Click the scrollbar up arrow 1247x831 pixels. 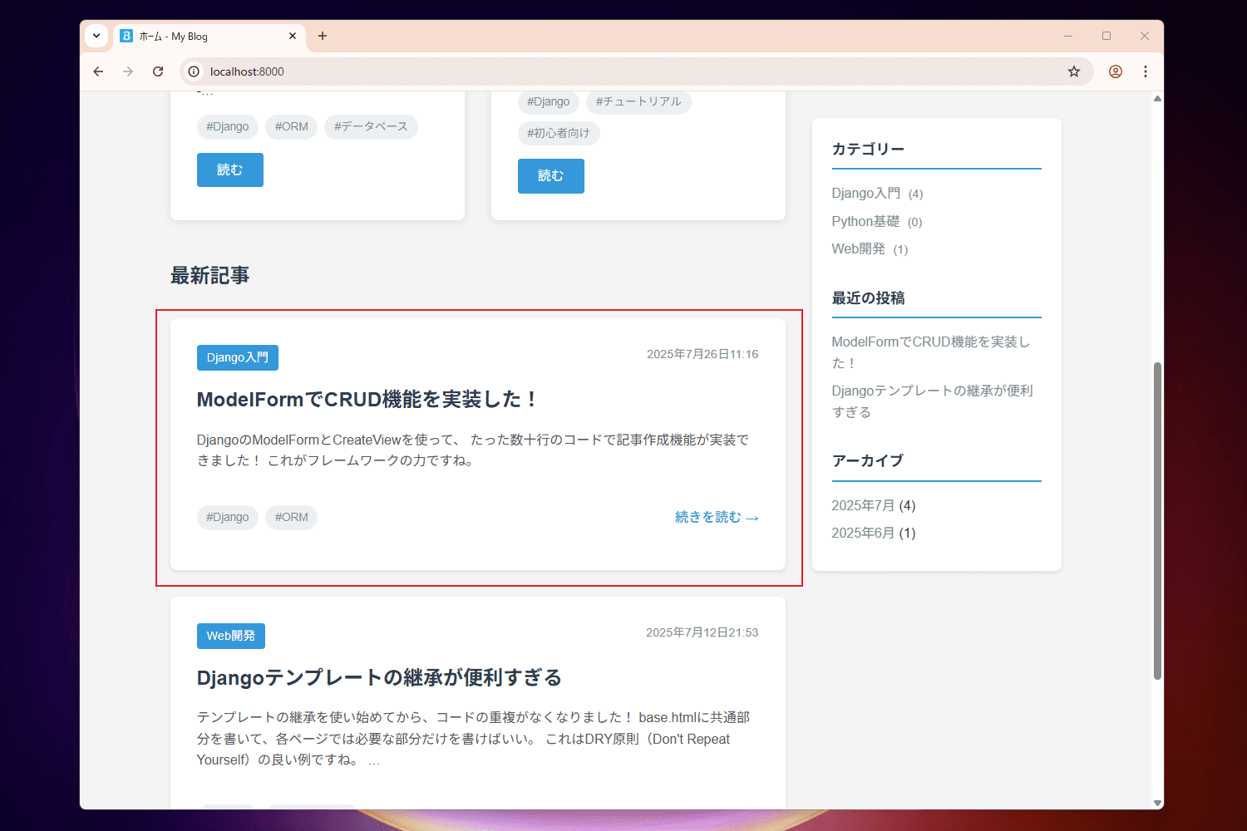(x=1157, y=98)
